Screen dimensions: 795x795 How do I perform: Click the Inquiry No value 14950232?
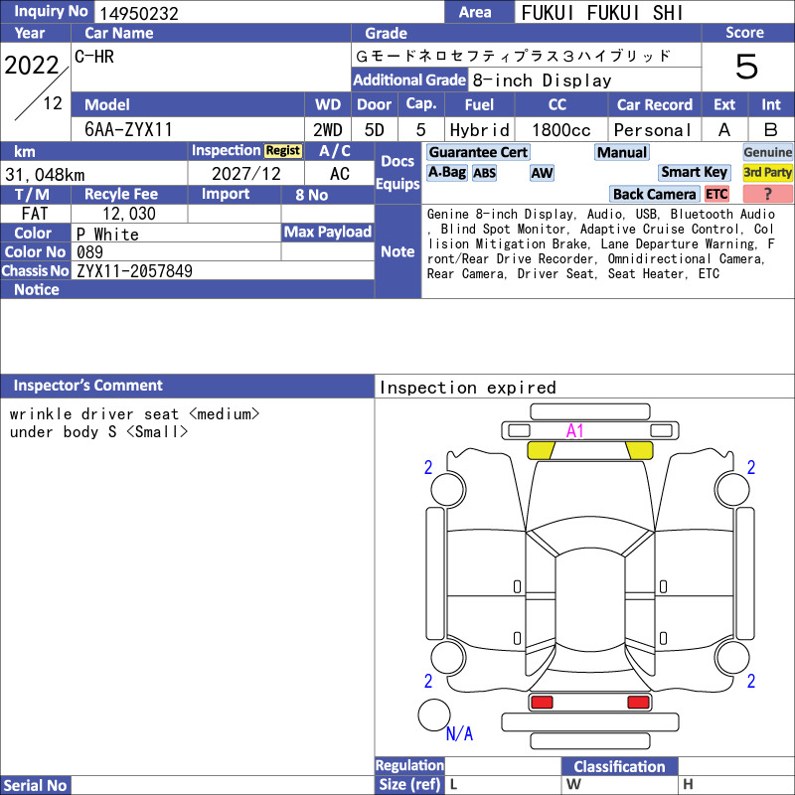(139, 13)
